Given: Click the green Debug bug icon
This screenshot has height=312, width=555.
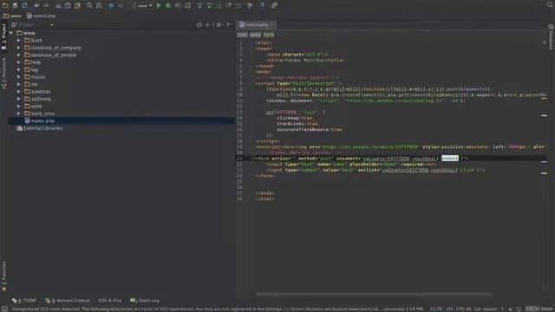Looking at the screenshot, I should tap(168, 6).
